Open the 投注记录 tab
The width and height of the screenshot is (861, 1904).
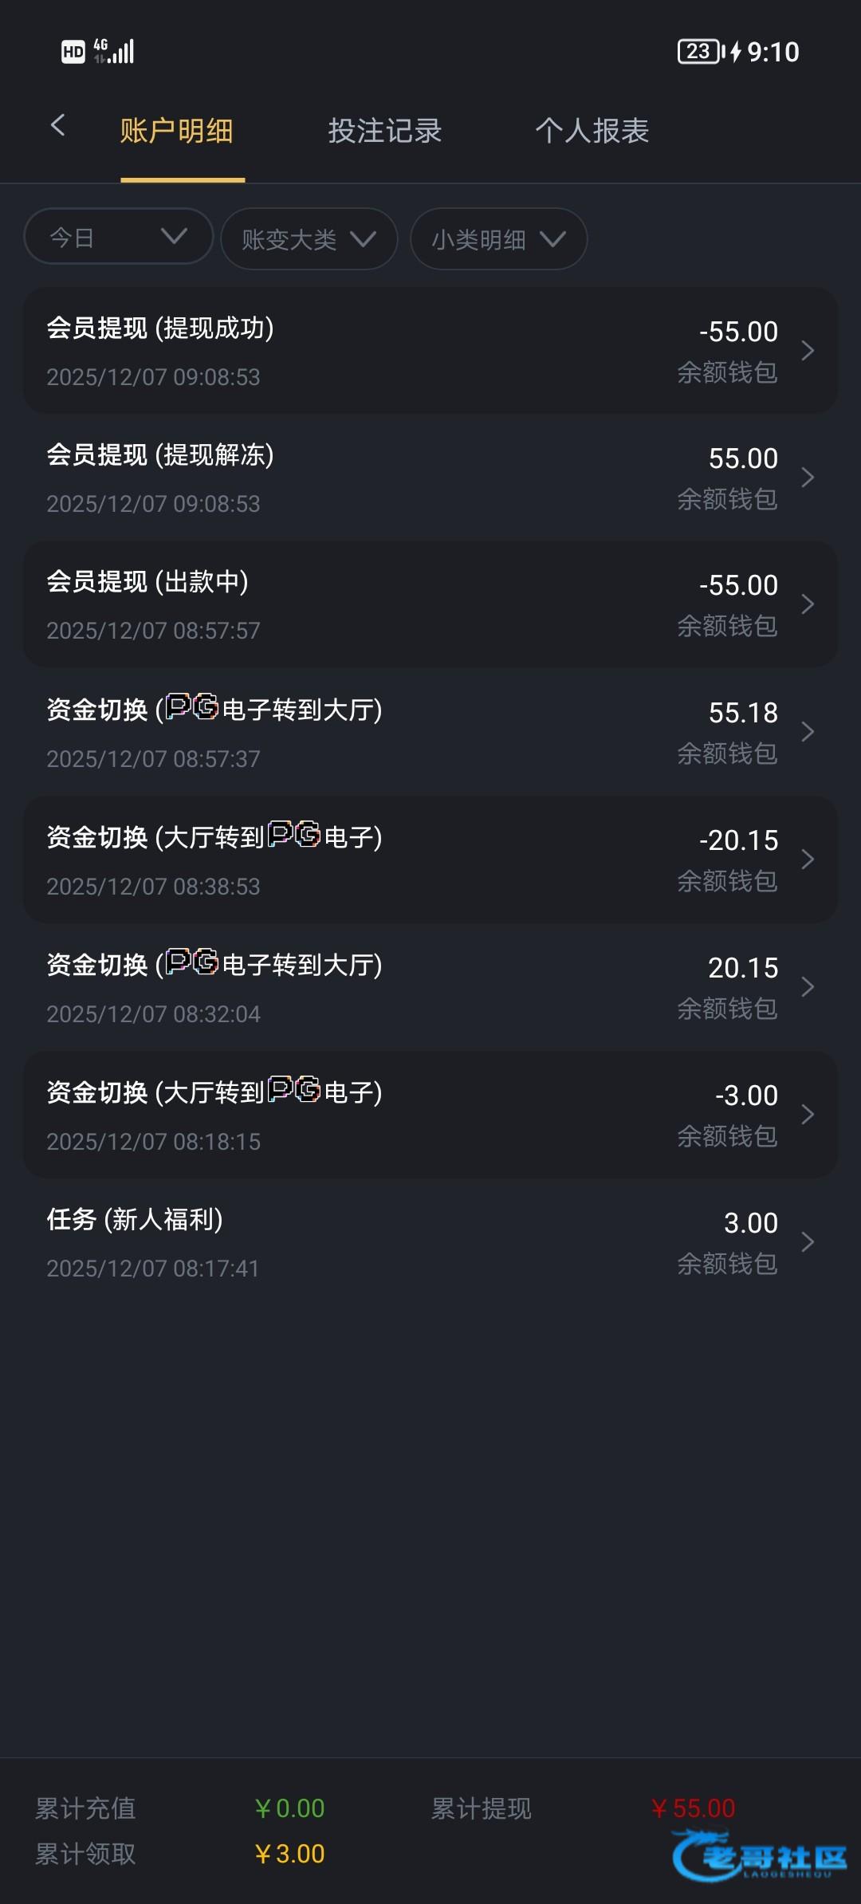pos(384,132)
